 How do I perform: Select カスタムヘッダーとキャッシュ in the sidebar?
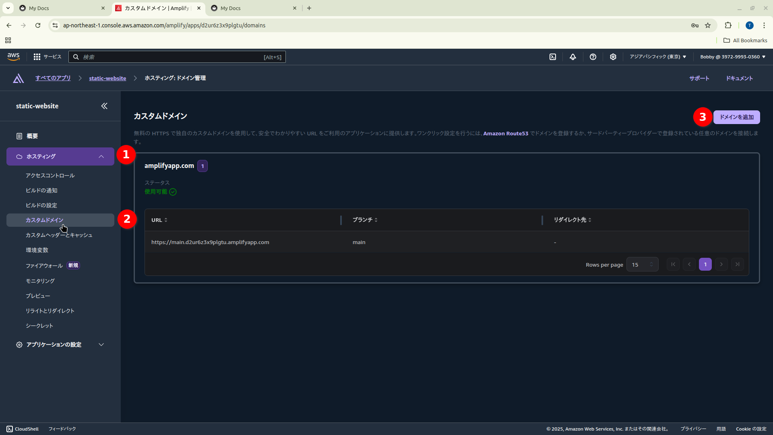pyautogui.click(x=59, y=235)
